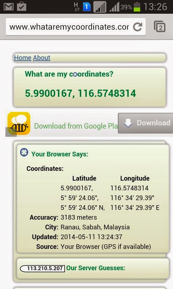Open the Play Store notification icon

22,7
